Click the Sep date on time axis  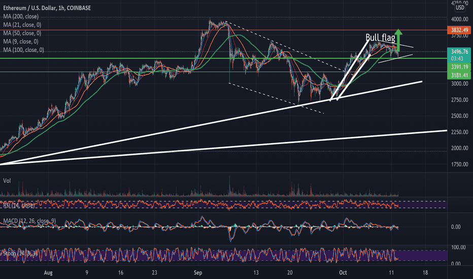[198, 273]
